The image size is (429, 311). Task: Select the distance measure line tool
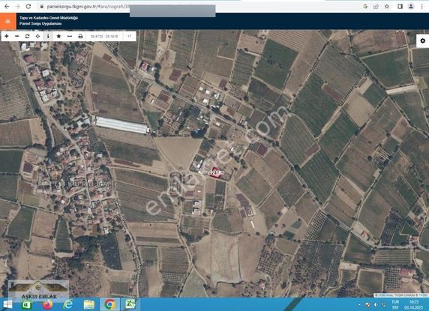click(x=70, y=36)
